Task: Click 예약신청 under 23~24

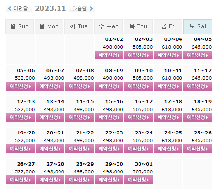Action: (139, 149)
